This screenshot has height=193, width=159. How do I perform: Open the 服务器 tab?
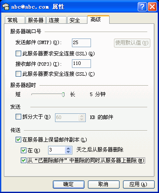click(36, 20)
